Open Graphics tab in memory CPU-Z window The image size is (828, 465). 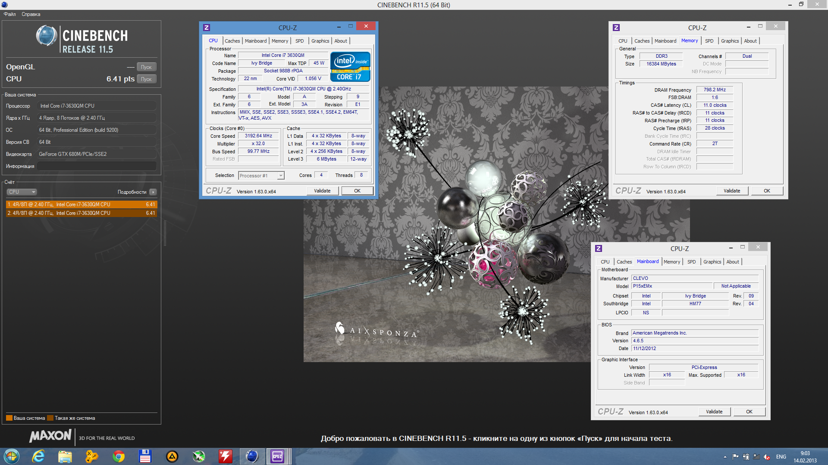(730, 41)
